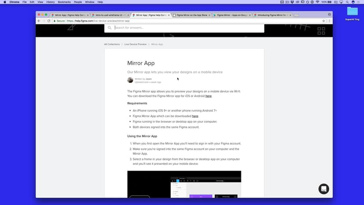This screenshot has height=205, width=364.
Task: Switch to Figma Mirror App Store tab
Action: pyautogui.click(x=191, y=15)
